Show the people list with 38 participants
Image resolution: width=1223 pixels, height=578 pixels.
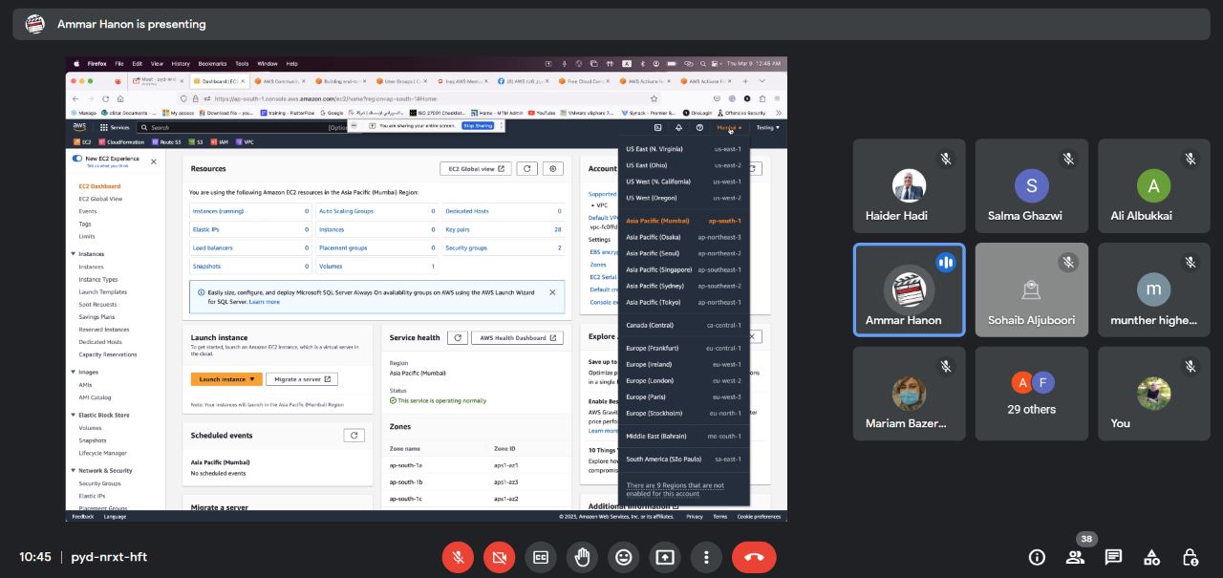click(1075, 557)
